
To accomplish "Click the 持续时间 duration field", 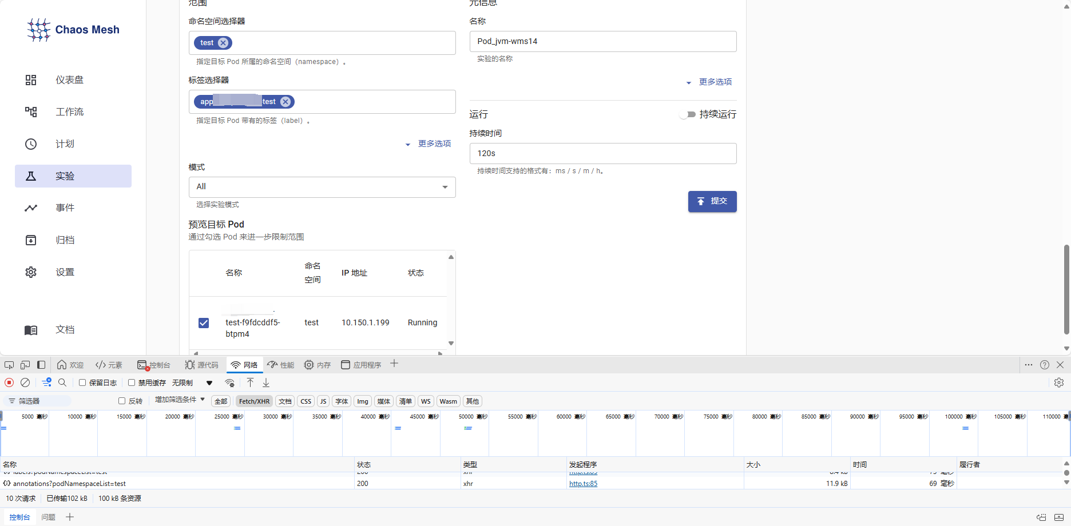I will (603, 154).
